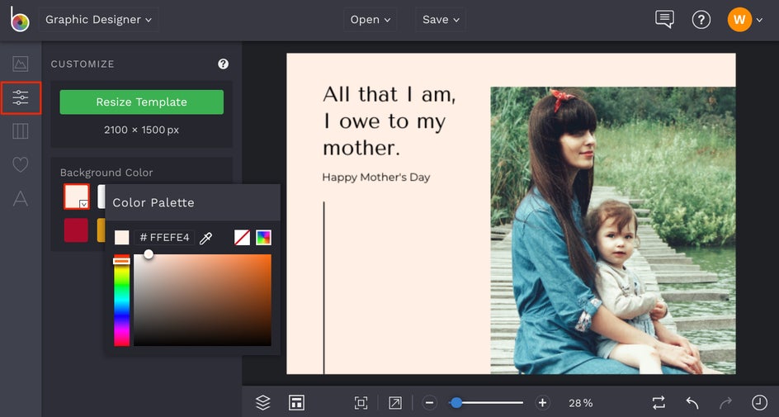Zoom in with the plus button

pyautogui.click(x=542, y=403)
